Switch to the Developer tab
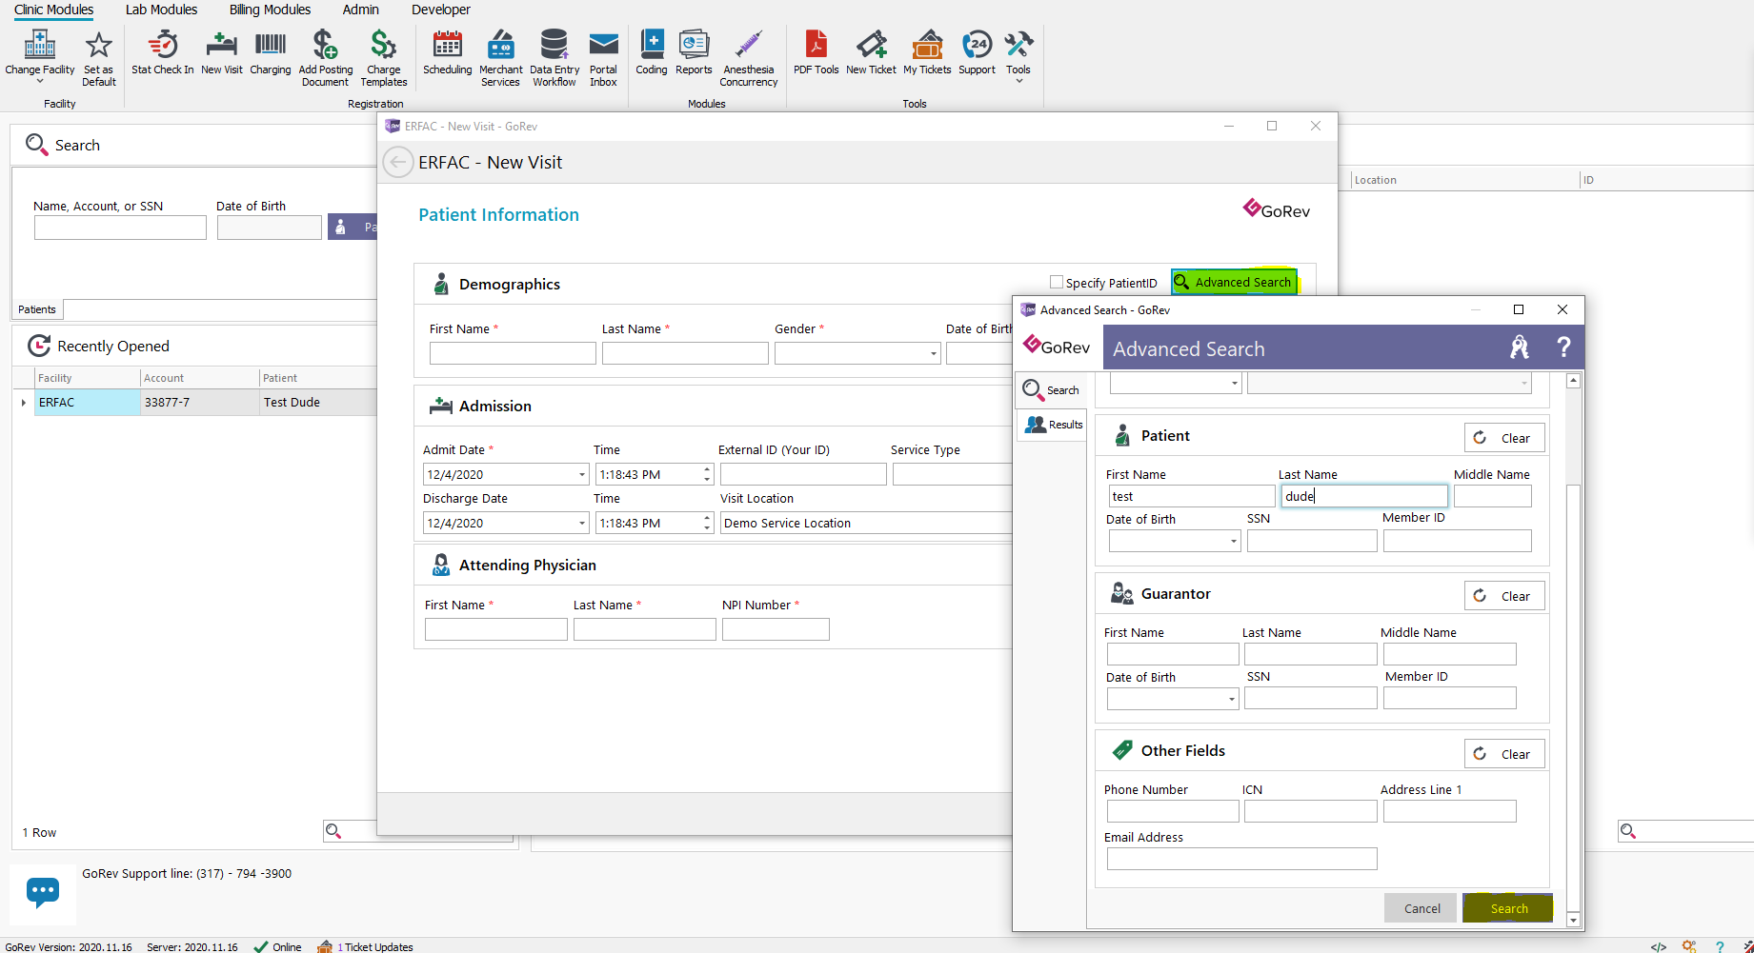The image size is (1754, 953). click(441, 10)
